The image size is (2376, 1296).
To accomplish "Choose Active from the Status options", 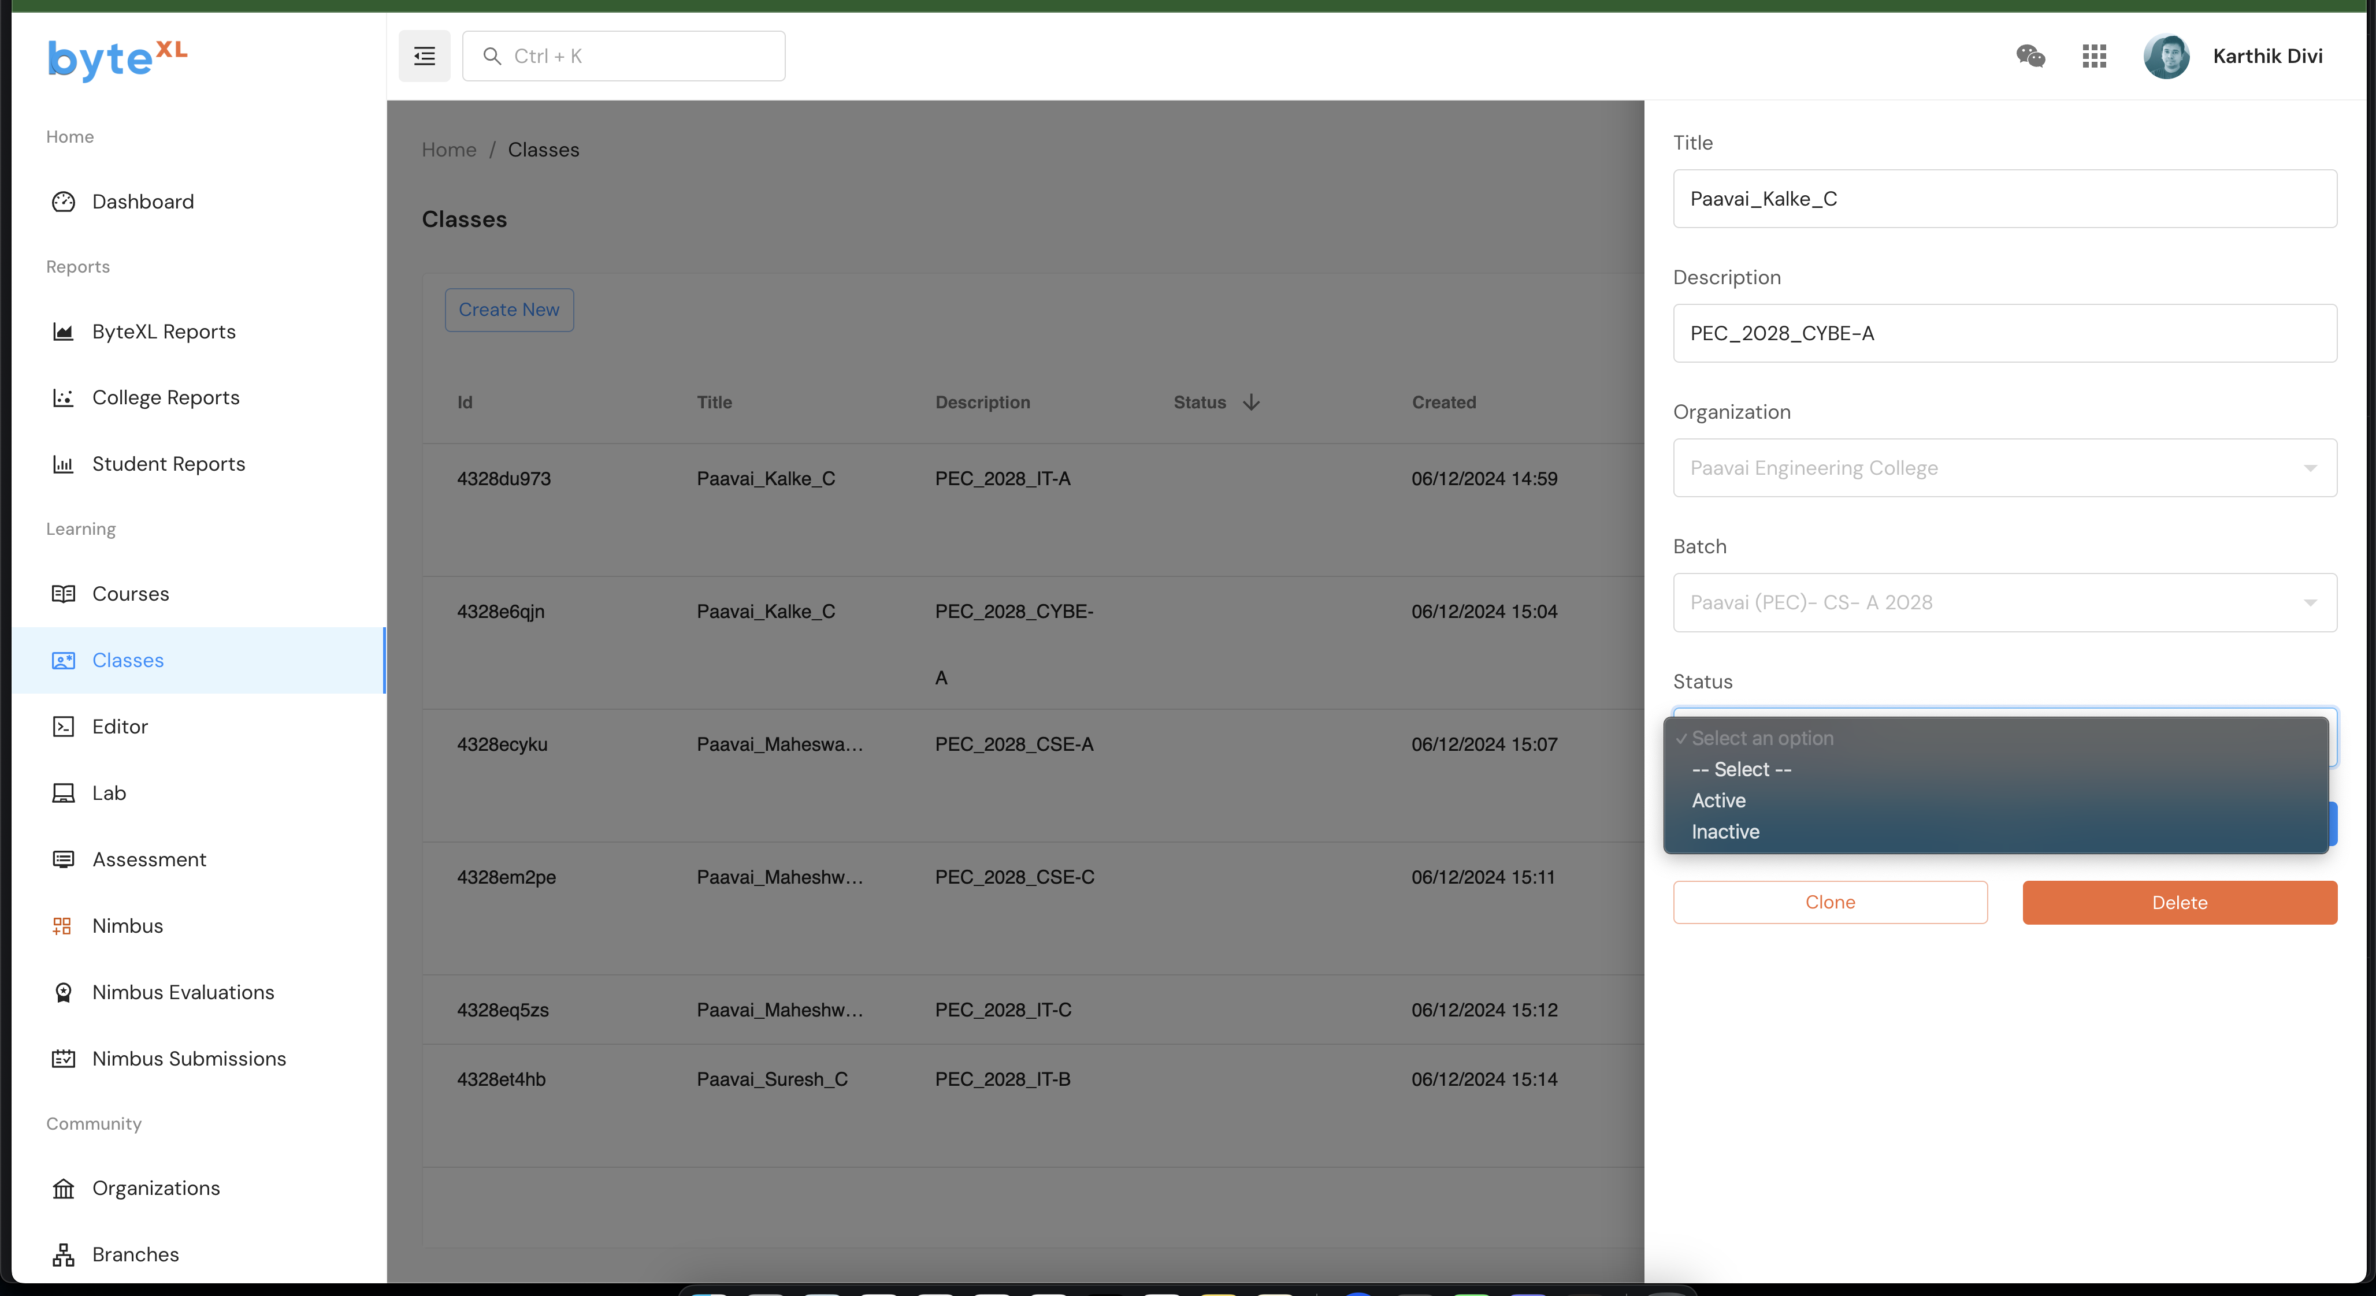I will pos(1718,800).
